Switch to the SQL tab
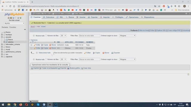Screen dimensions: 191x107 (60, 17)
